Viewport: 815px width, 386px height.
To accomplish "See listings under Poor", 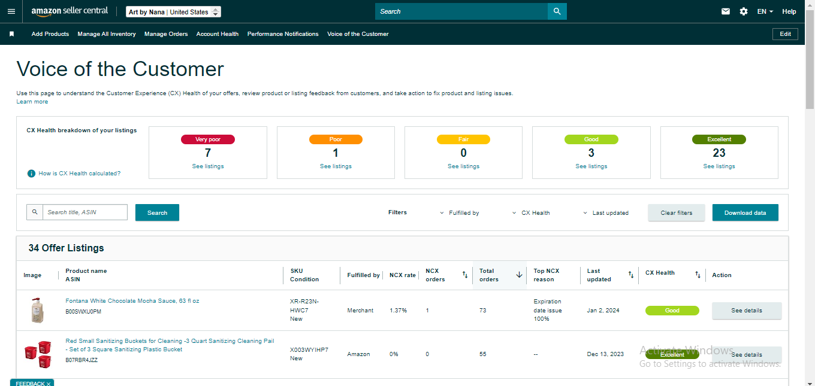I will point(336,166).
